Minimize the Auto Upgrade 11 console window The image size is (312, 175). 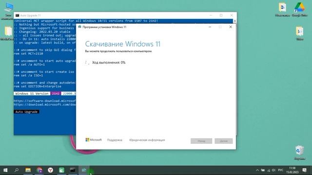[x=211, y=15]
